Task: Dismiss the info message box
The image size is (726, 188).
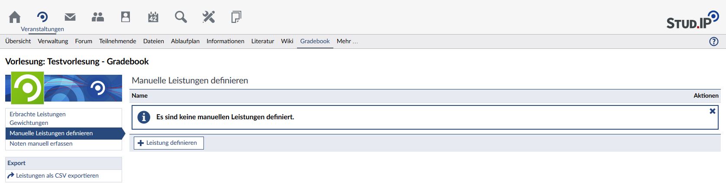Action: pyautogui.click(x=712, y=111)
